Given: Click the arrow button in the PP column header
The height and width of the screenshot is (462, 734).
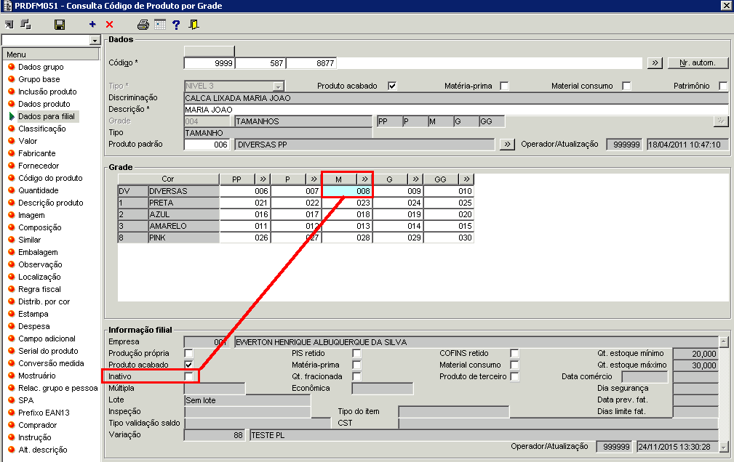Looking at the screenshot, I should click(x=263, y=179).
